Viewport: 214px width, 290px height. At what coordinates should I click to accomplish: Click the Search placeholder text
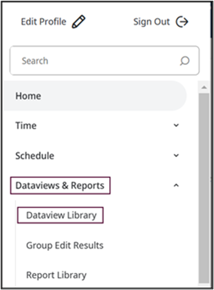tap(35, 61)
